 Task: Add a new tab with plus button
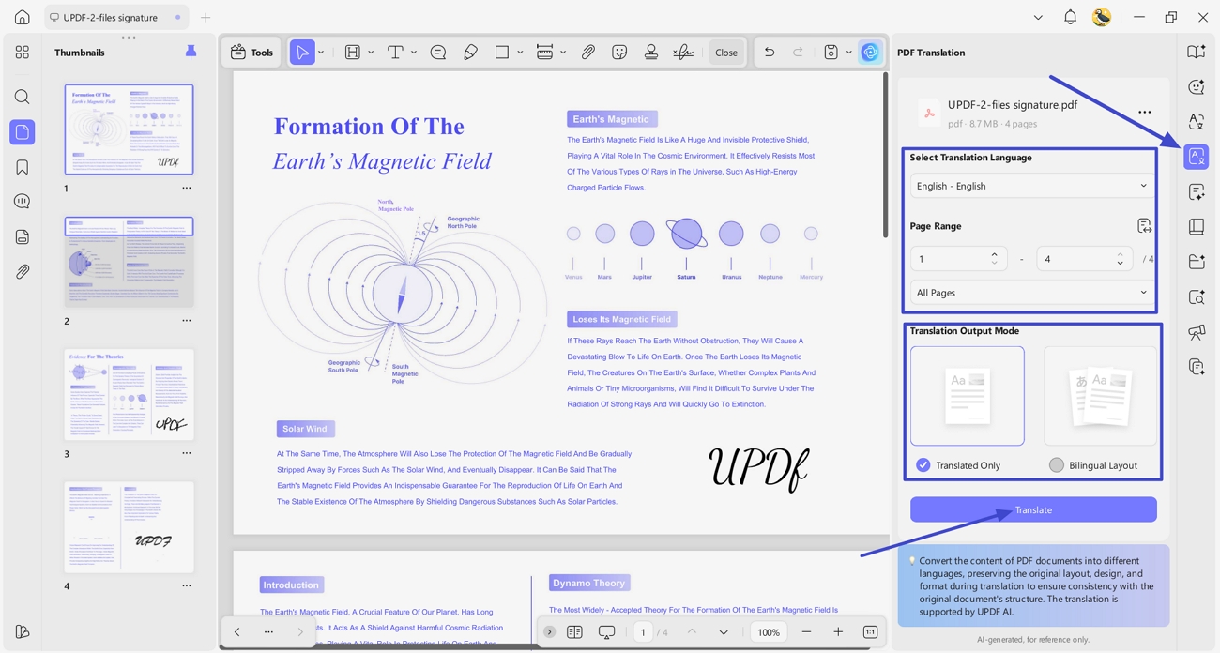(x=206, y=17)
